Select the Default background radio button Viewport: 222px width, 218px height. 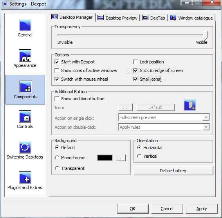[x=57, y=148]
